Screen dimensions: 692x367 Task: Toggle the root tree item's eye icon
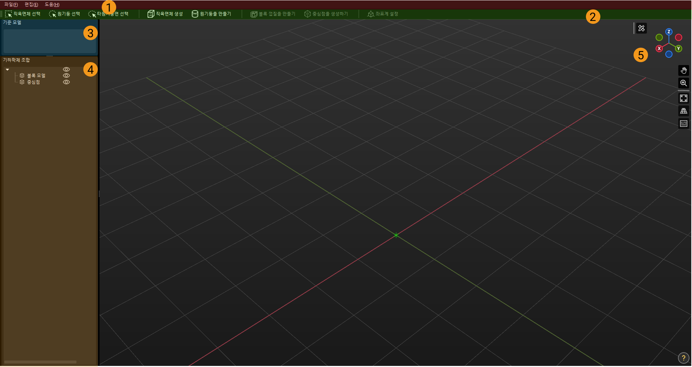point(66,69)
